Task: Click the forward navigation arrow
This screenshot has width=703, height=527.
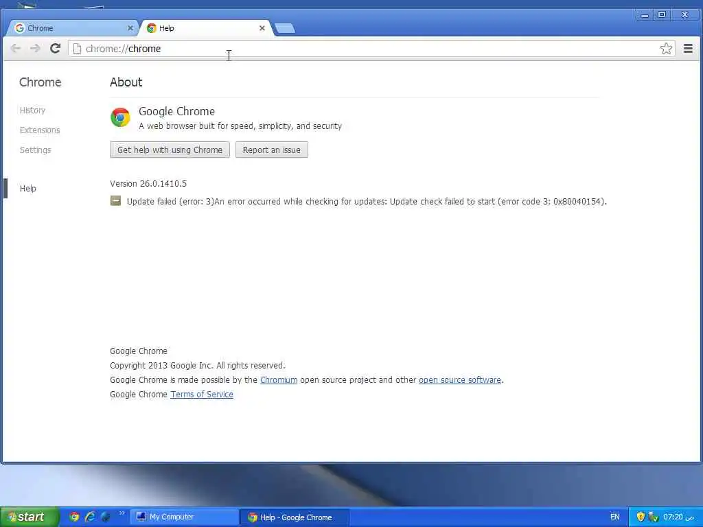Action: point(35,49)
